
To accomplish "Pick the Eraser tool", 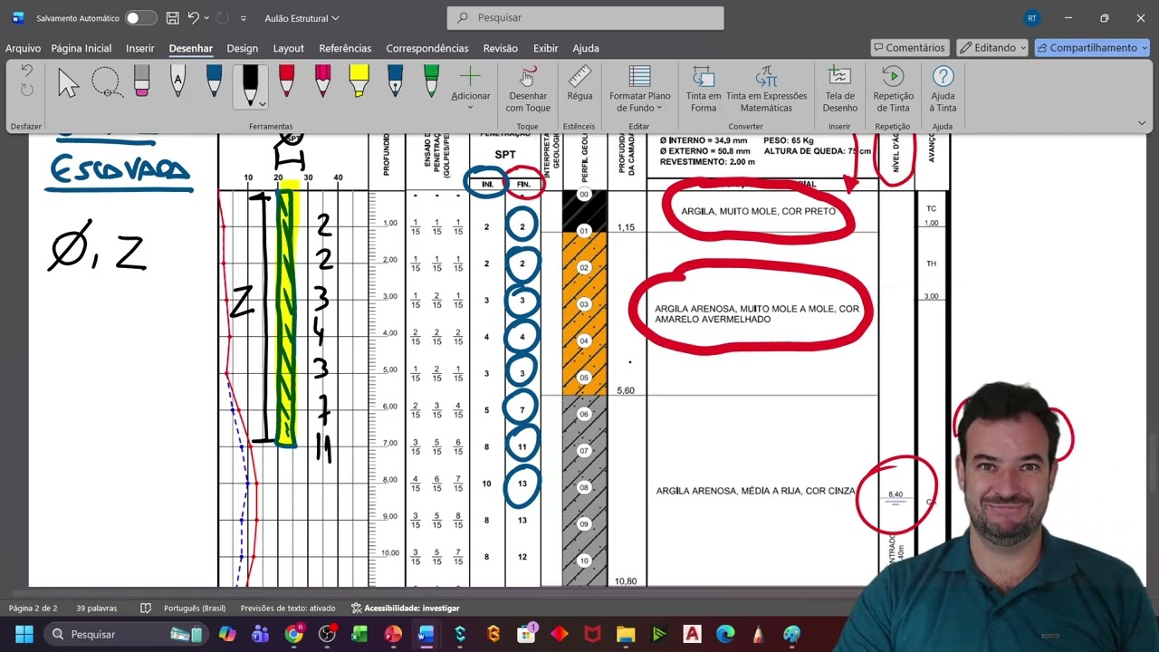I will point(141,82).
